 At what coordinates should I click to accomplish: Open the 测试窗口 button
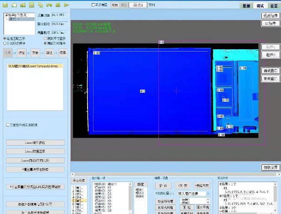(271, 71)
